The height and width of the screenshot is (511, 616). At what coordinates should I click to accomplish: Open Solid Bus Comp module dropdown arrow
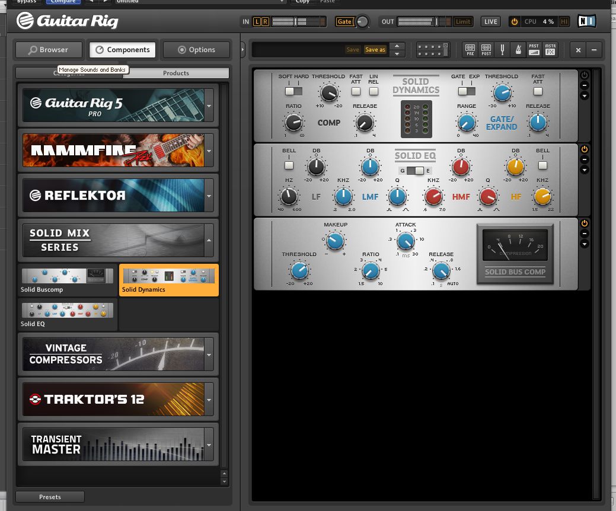click(x=585, y=244)
